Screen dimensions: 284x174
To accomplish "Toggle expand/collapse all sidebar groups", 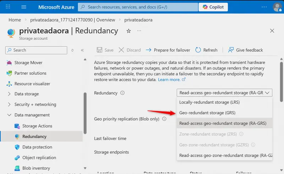I will (72, 50).
